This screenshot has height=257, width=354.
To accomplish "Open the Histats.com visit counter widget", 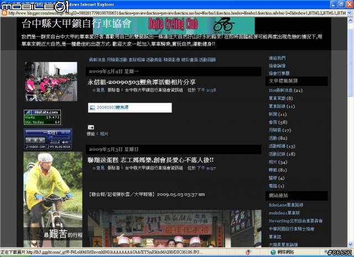I will tap(42, 117).
